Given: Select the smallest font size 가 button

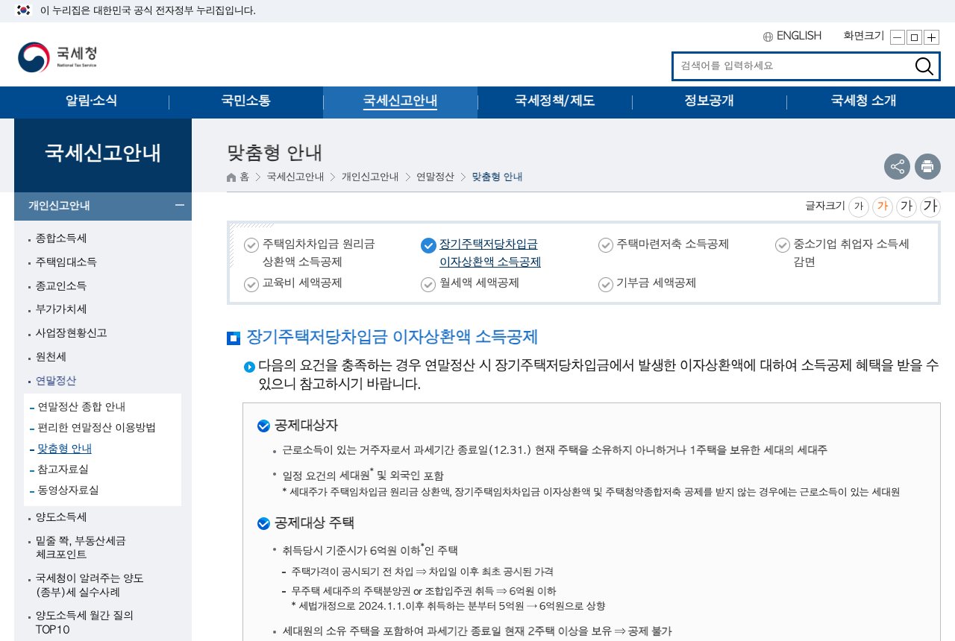Looking at the screenshot, I should click(x=859, y=206).
